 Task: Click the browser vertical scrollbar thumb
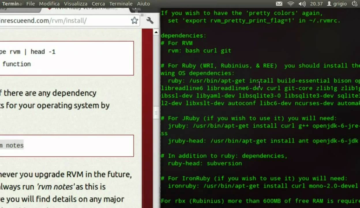tap(156, 112)
